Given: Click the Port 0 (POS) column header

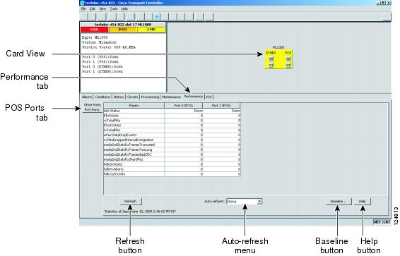Looking at the screenshot, I should 184,105.
